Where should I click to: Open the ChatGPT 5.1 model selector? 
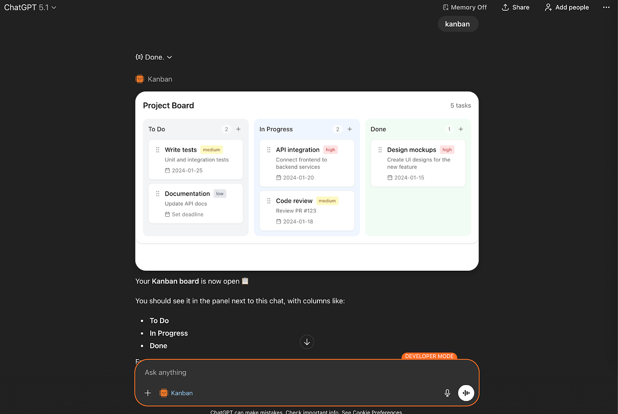[x=30, y=7]
